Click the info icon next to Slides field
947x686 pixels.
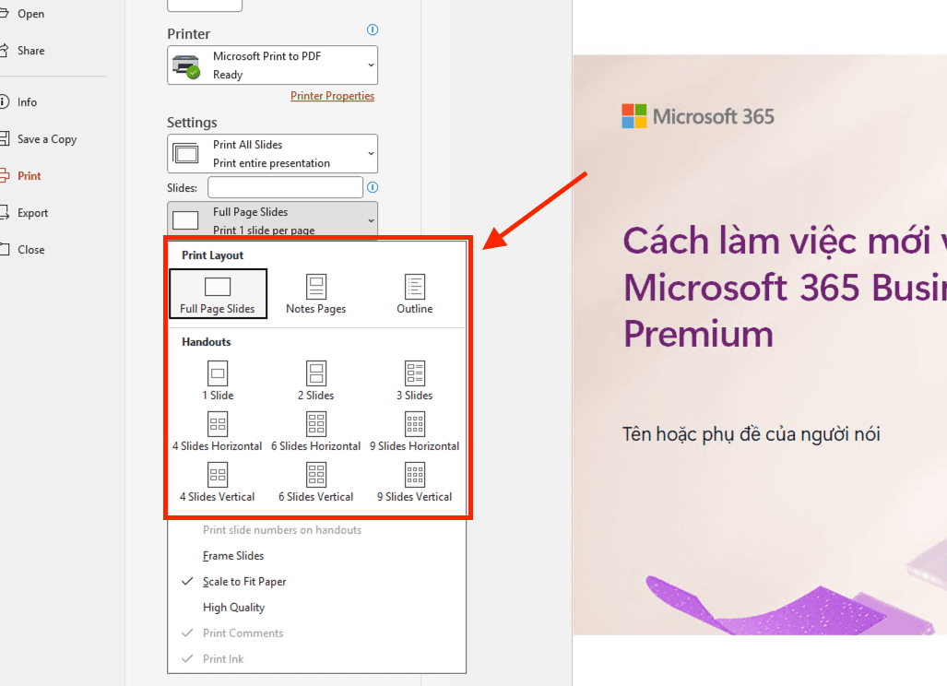[x=373, y=187]
